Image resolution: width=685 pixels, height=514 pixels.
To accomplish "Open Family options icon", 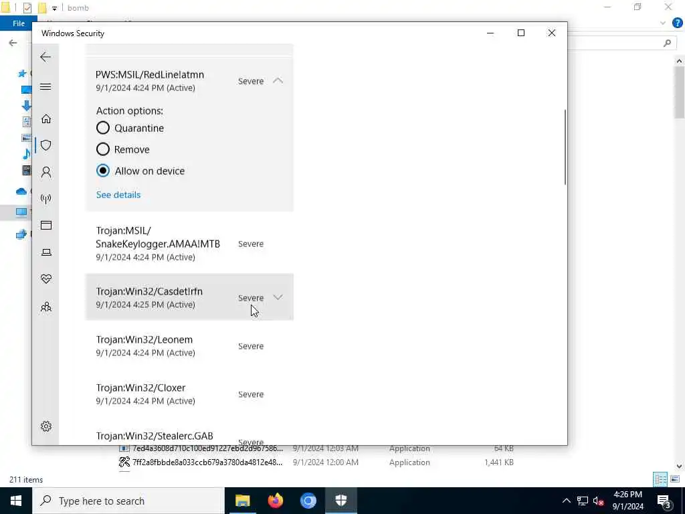I will click(46, 307).
